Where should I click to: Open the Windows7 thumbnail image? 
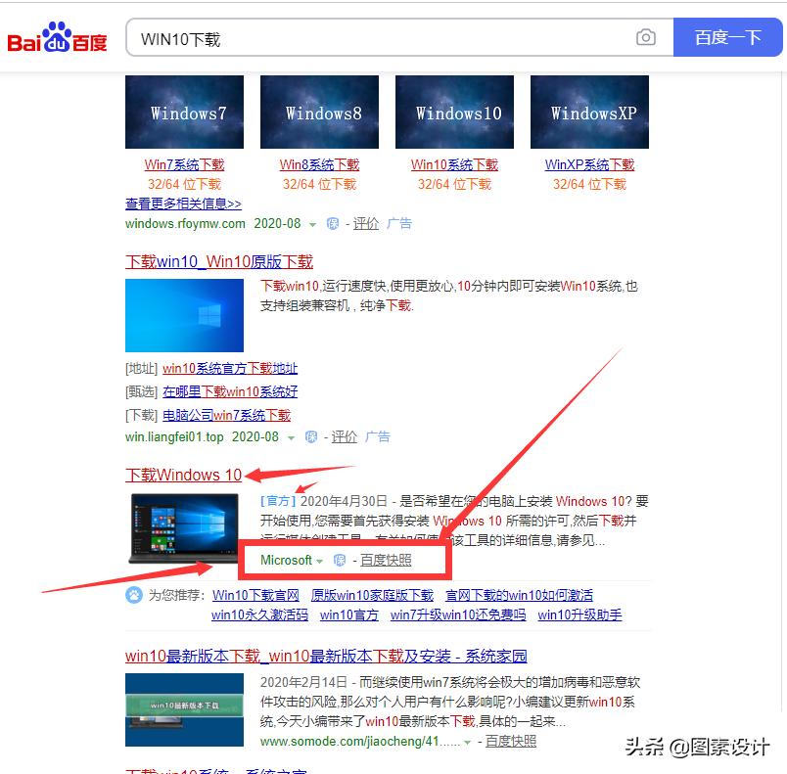(184, 112)
